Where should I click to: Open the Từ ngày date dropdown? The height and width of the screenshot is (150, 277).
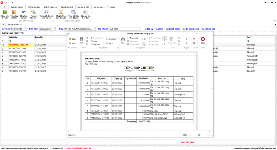click(25, 29)
